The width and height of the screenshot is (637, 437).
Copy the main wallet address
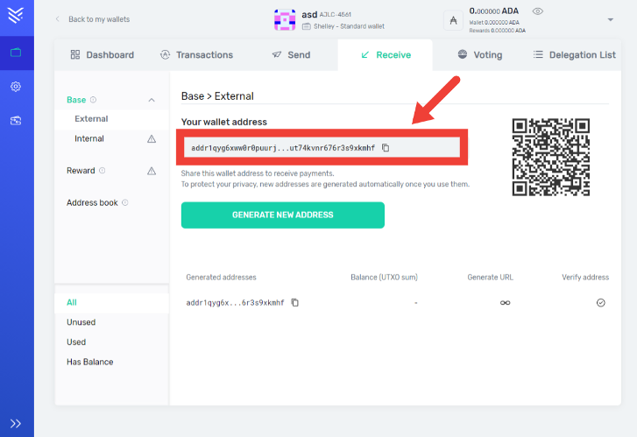(386, 148)
